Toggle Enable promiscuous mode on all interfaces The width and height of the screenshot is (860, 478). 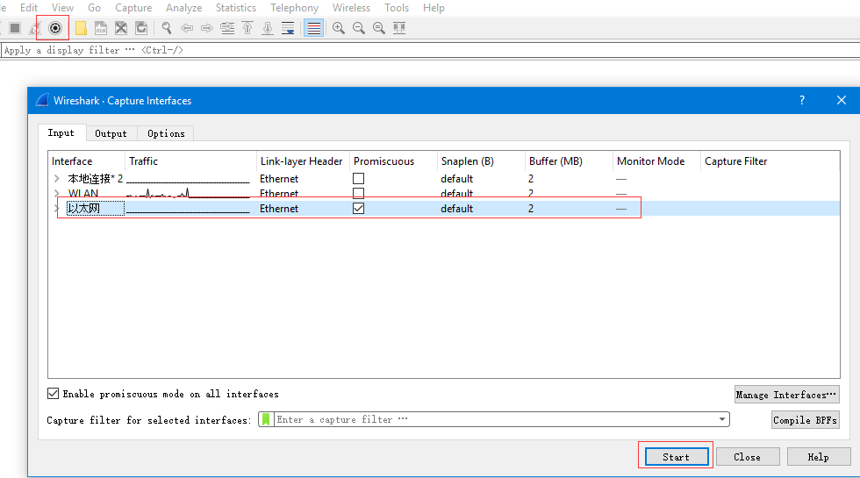coord(54,394)
